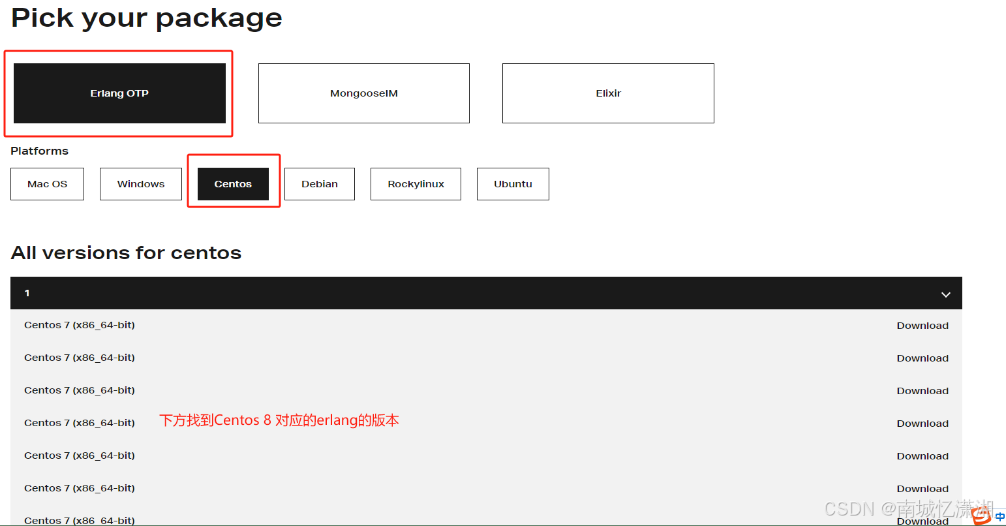Open the Sogou input method icon
Image resolution: width=1006 pixels, height=526 pixels.
pyautogui.click(x=982, y=516)
